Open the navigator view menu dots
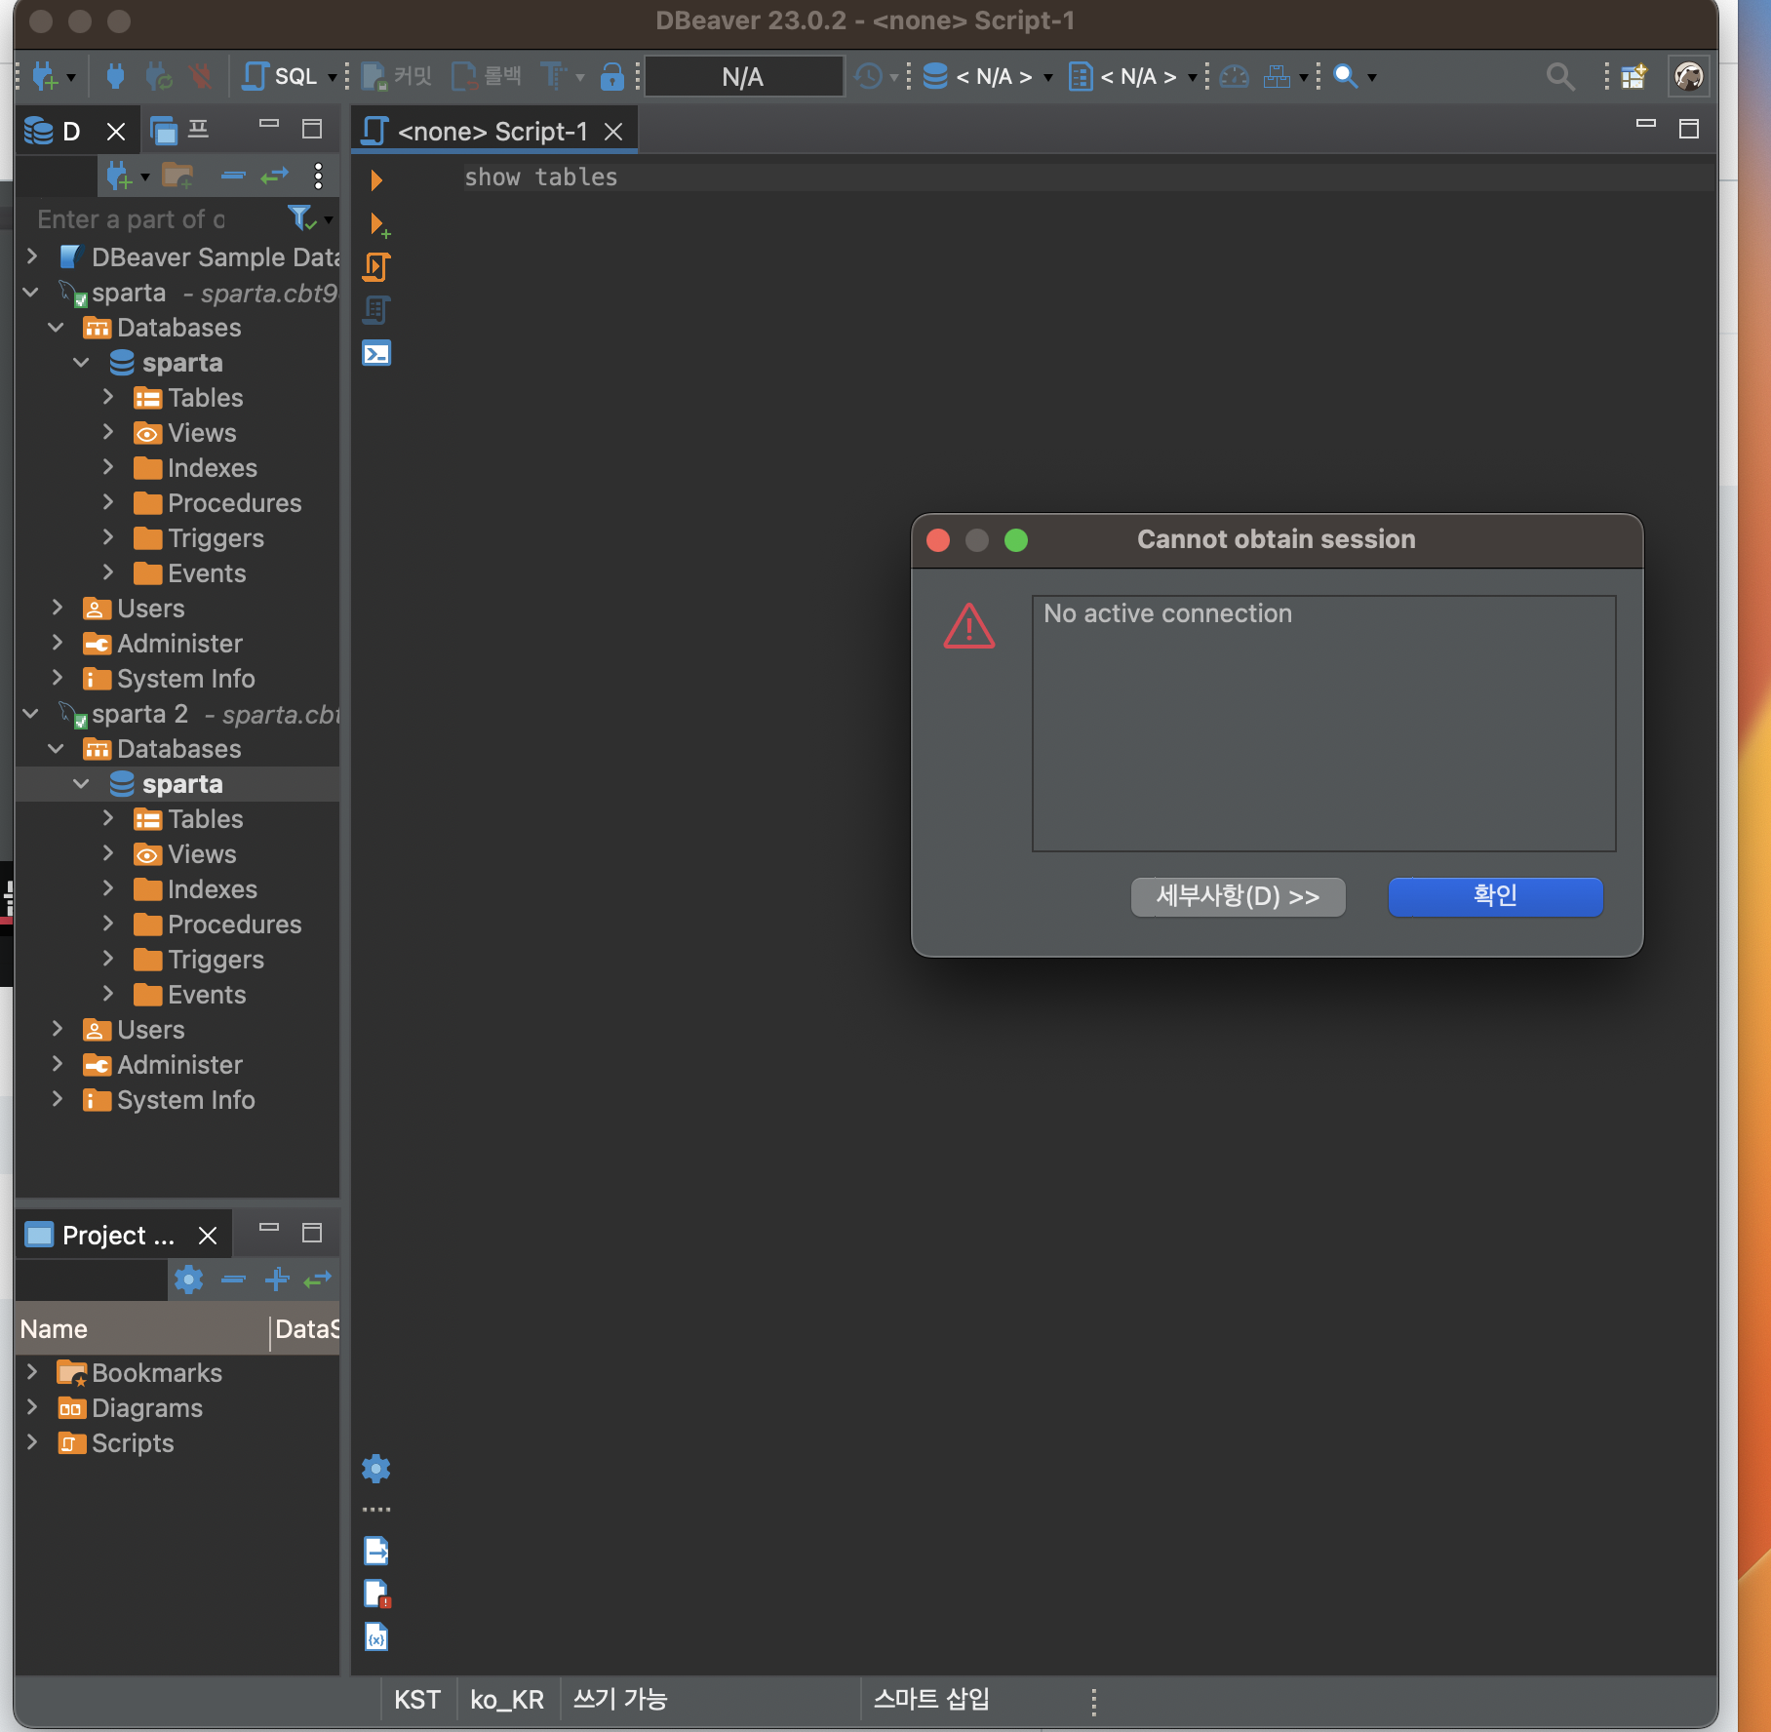Screen dimensions: 1771x1732 pyautogui.click(x=318, y=177)
